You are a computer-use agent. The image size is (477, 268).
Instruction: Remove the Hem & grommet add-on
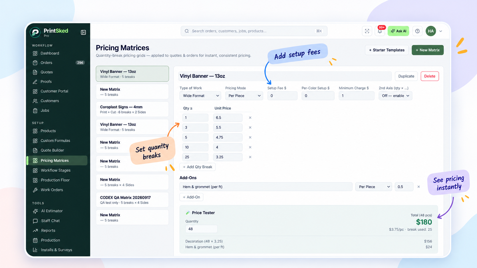419,187
